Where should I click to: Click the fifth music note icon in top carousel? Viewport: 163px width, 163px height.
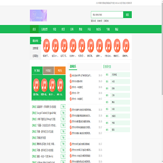[81, 46]
